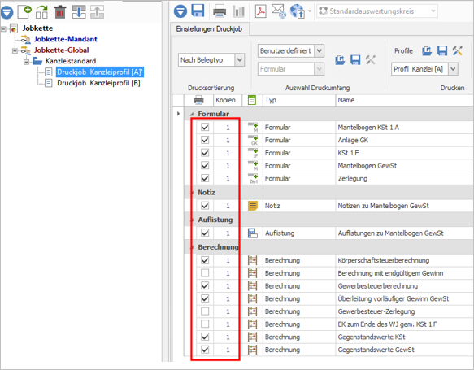Uncheck print box for Gegenstandswerte GewSt
The image size is (474, 370).
[x=205, y=350]
